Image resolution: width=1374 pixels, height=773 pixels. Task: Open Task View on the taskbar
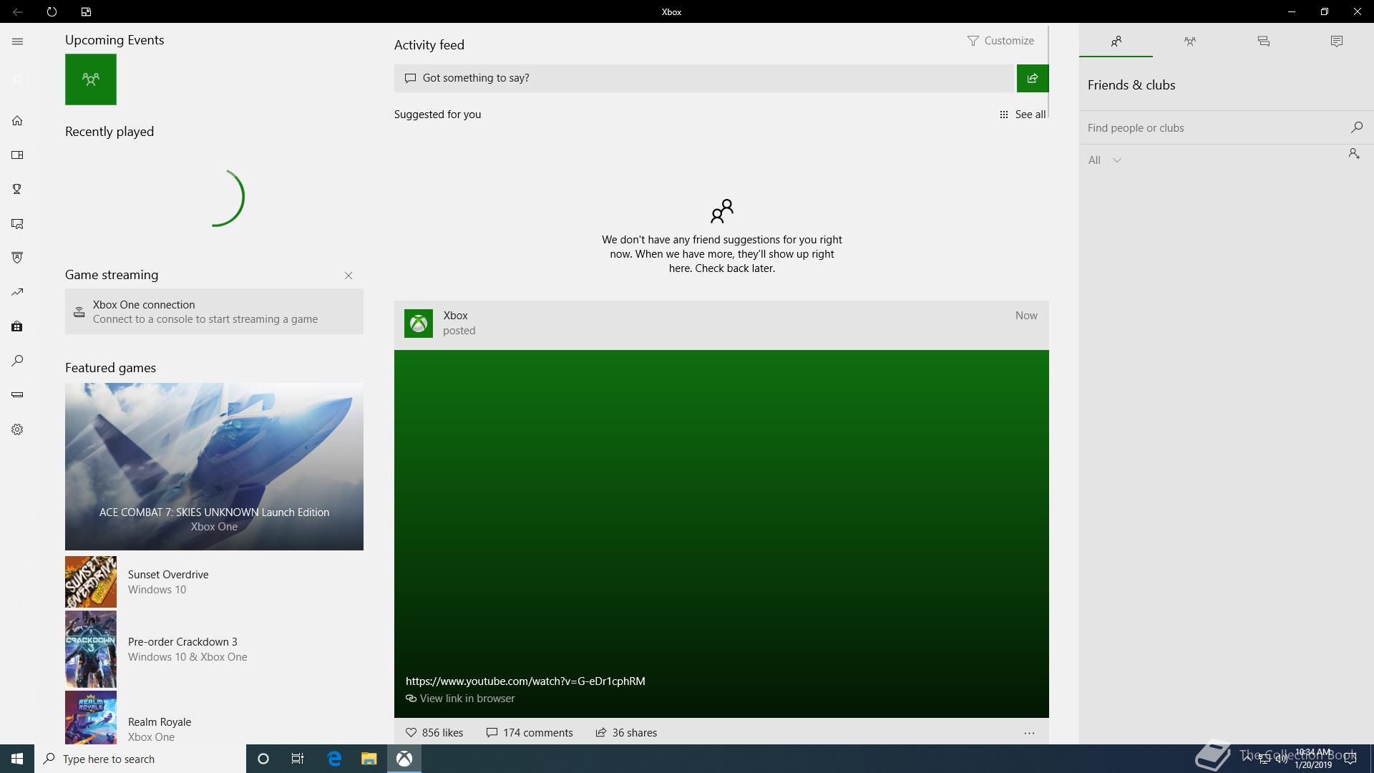tap(298, 759)
